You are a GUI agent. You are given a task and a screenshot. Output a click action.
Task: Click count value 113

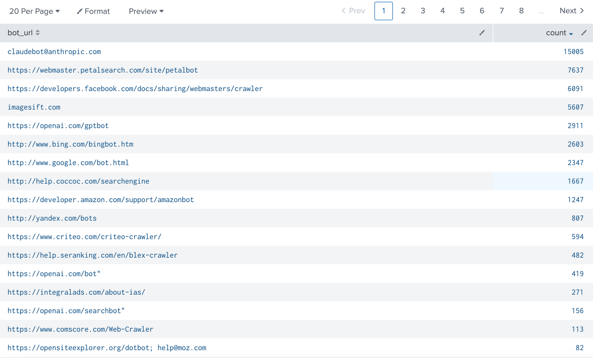pyautogui.click(x=577, y=329)
